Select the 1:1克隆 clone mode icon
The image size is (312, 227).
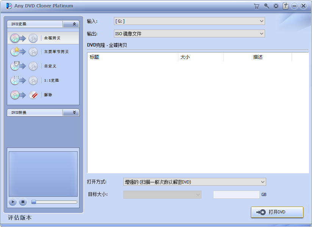click(15, 81)
